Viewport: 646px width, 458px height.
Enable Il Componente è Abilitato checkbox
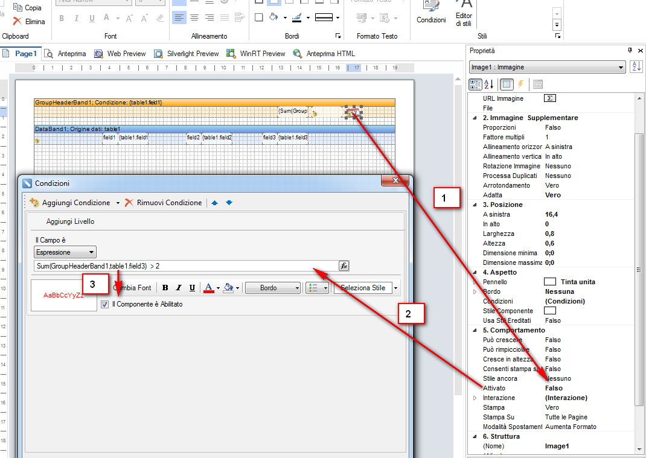tap(104, 304)
